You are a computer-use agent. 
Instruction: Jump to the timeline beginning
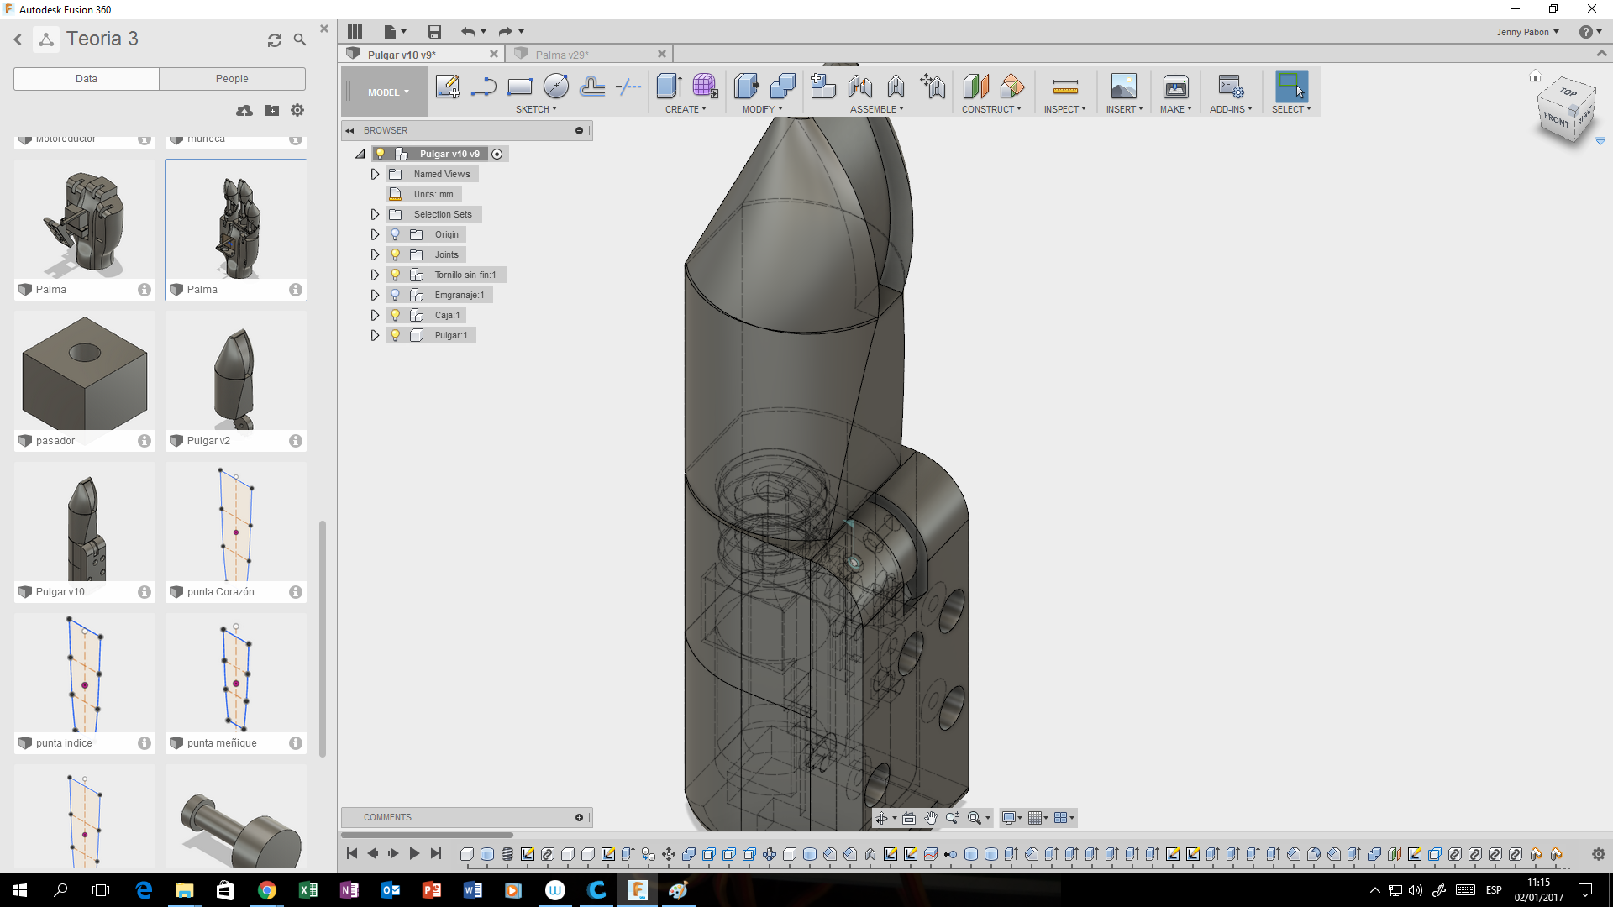point(352,853)
